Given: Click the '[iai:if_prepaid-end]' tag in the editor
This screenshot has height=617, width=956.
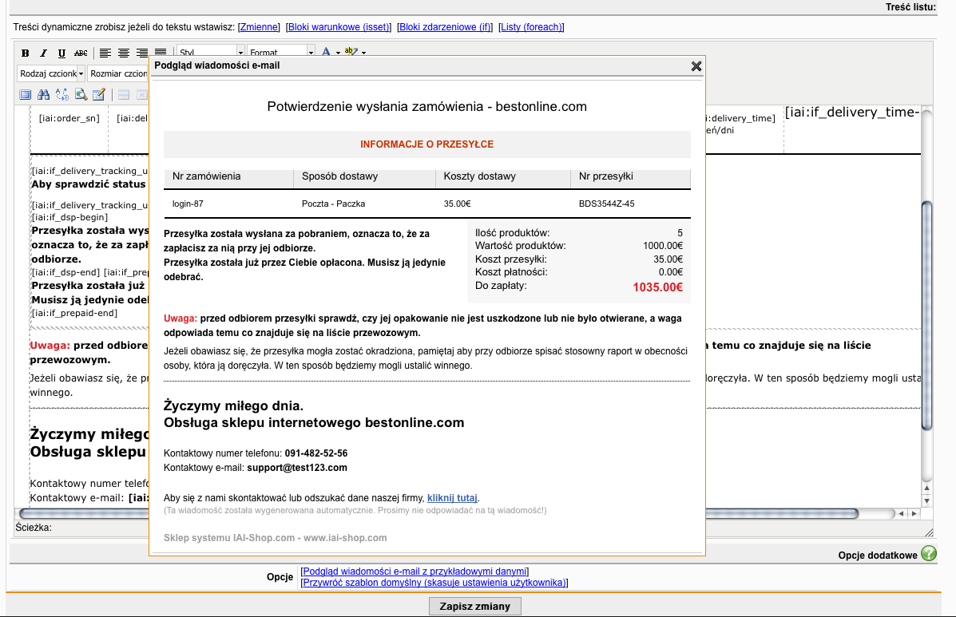Looking at the screenshot, I should pos(74,313).
